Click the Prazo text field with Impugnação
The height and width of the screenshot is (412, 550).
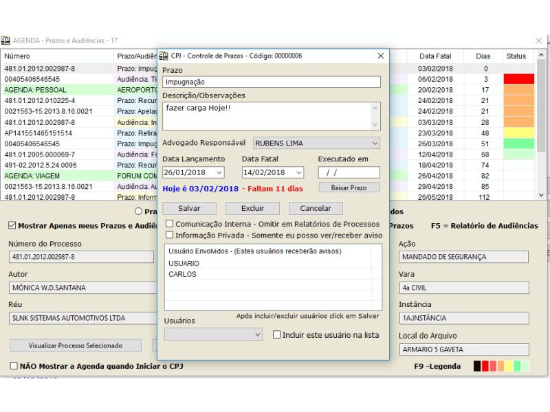(x=271, y=82)
